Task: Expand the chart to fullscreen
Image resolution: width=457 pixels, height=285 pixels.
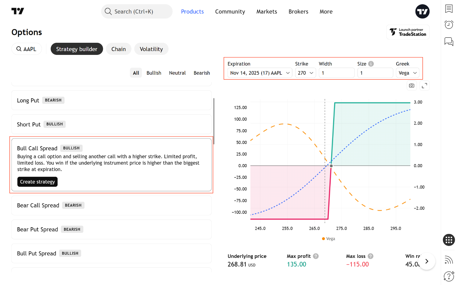Action: pos(424,86)
